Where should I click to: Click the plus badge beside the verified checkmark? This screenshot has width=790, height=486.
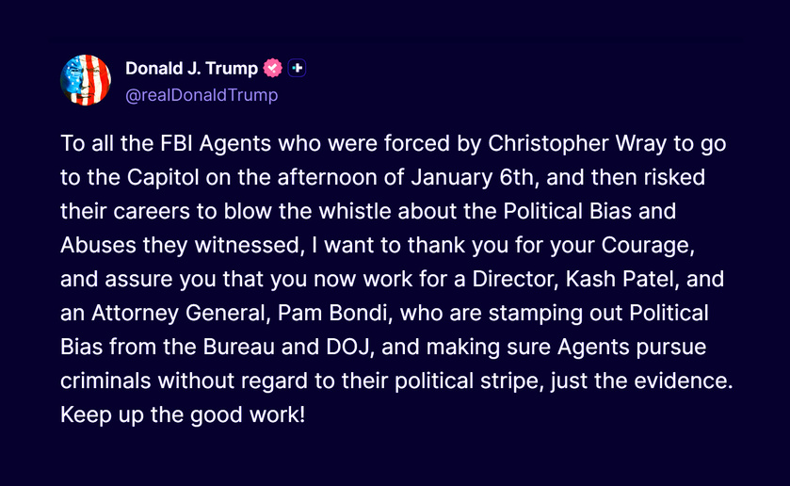(298, 68)
